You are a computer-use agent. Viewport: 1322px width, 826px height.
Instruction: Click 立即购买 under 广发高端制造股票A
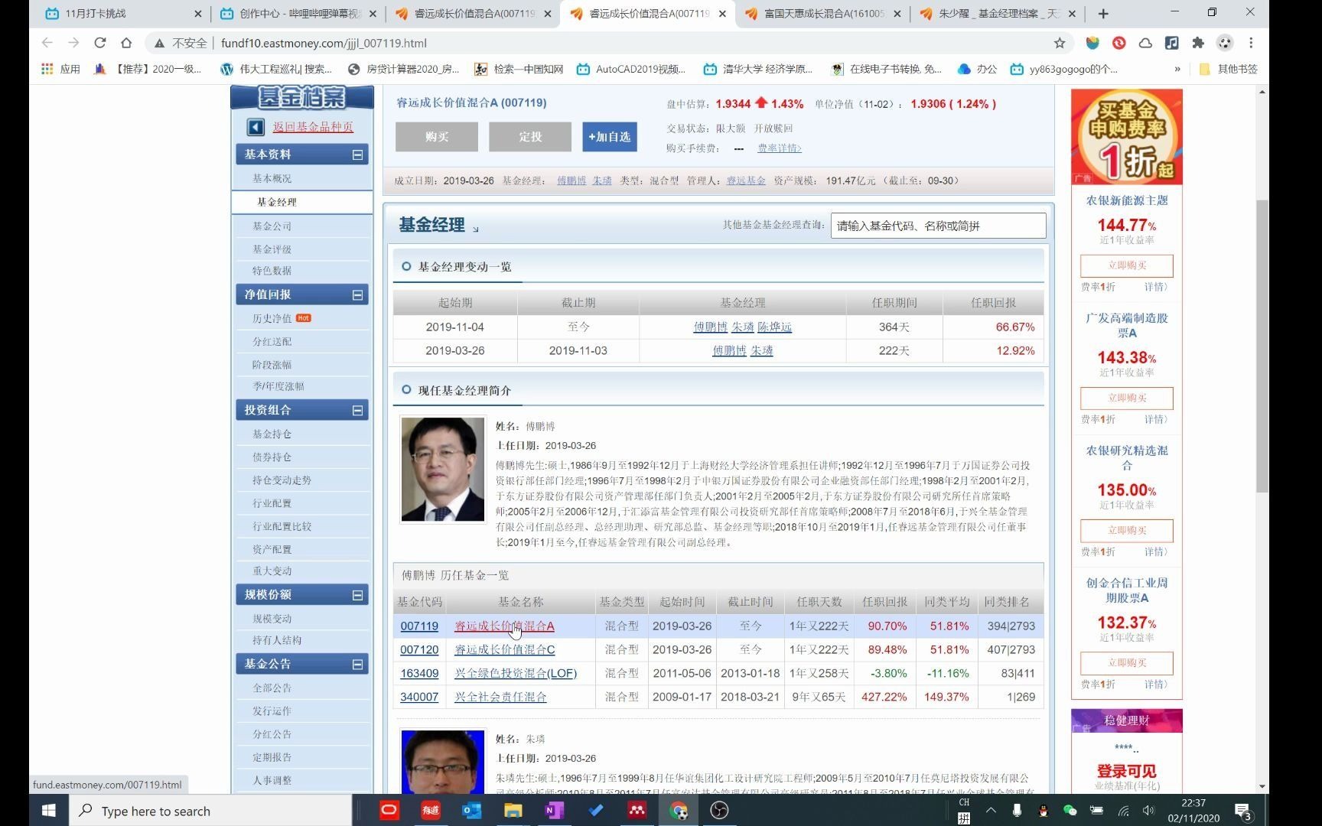pyautogui.click(x=1127, y=398)
